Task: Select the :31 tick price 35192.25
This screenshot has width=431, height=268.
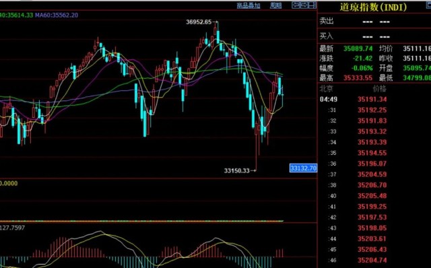Action: (x=372, y=110)
